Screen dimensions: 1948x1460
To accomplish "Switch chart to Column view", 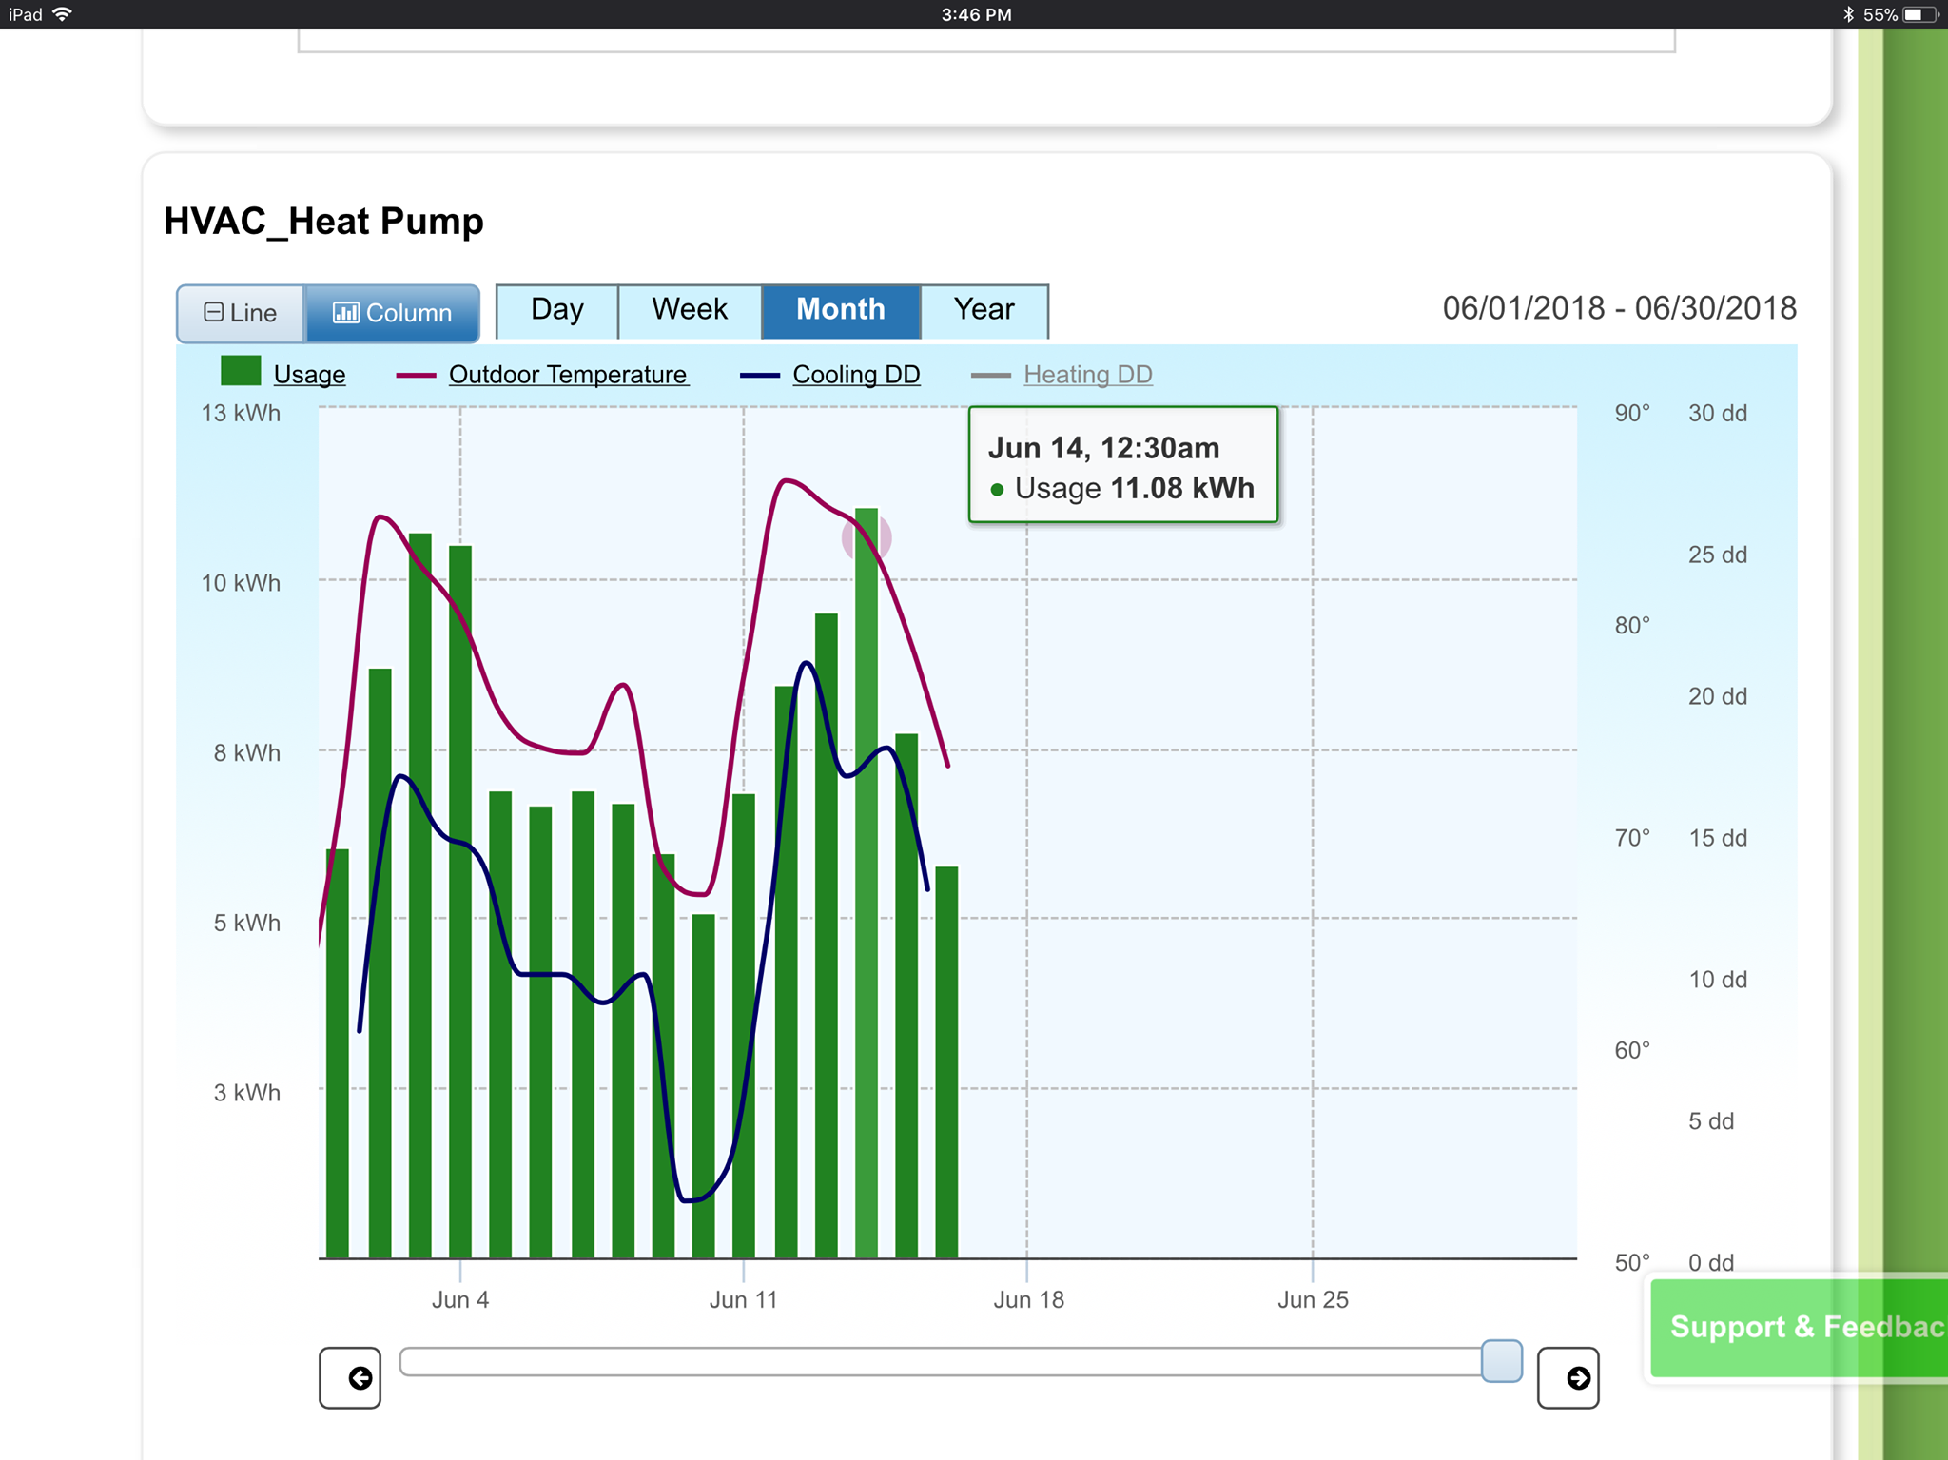I will tap(392, 313).
